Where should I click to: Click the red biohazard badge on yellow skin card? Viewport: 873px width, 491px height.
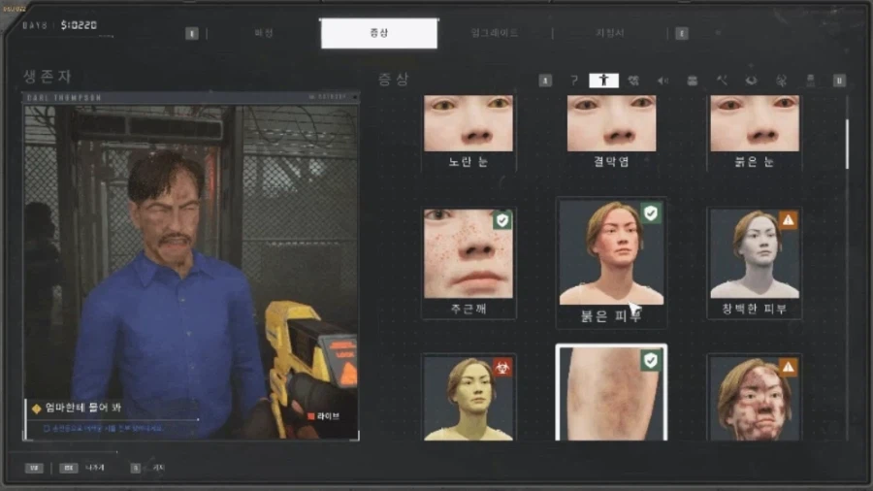(501, 368)
